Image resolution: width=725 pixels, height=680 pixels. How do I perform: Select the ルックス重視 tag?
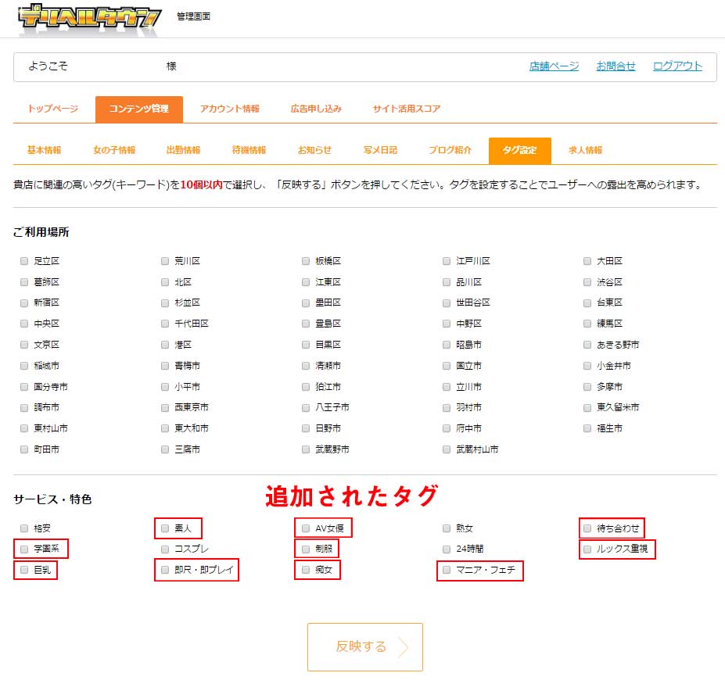tap(587, 549)
